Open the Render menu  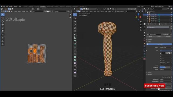tap(11, 6)
